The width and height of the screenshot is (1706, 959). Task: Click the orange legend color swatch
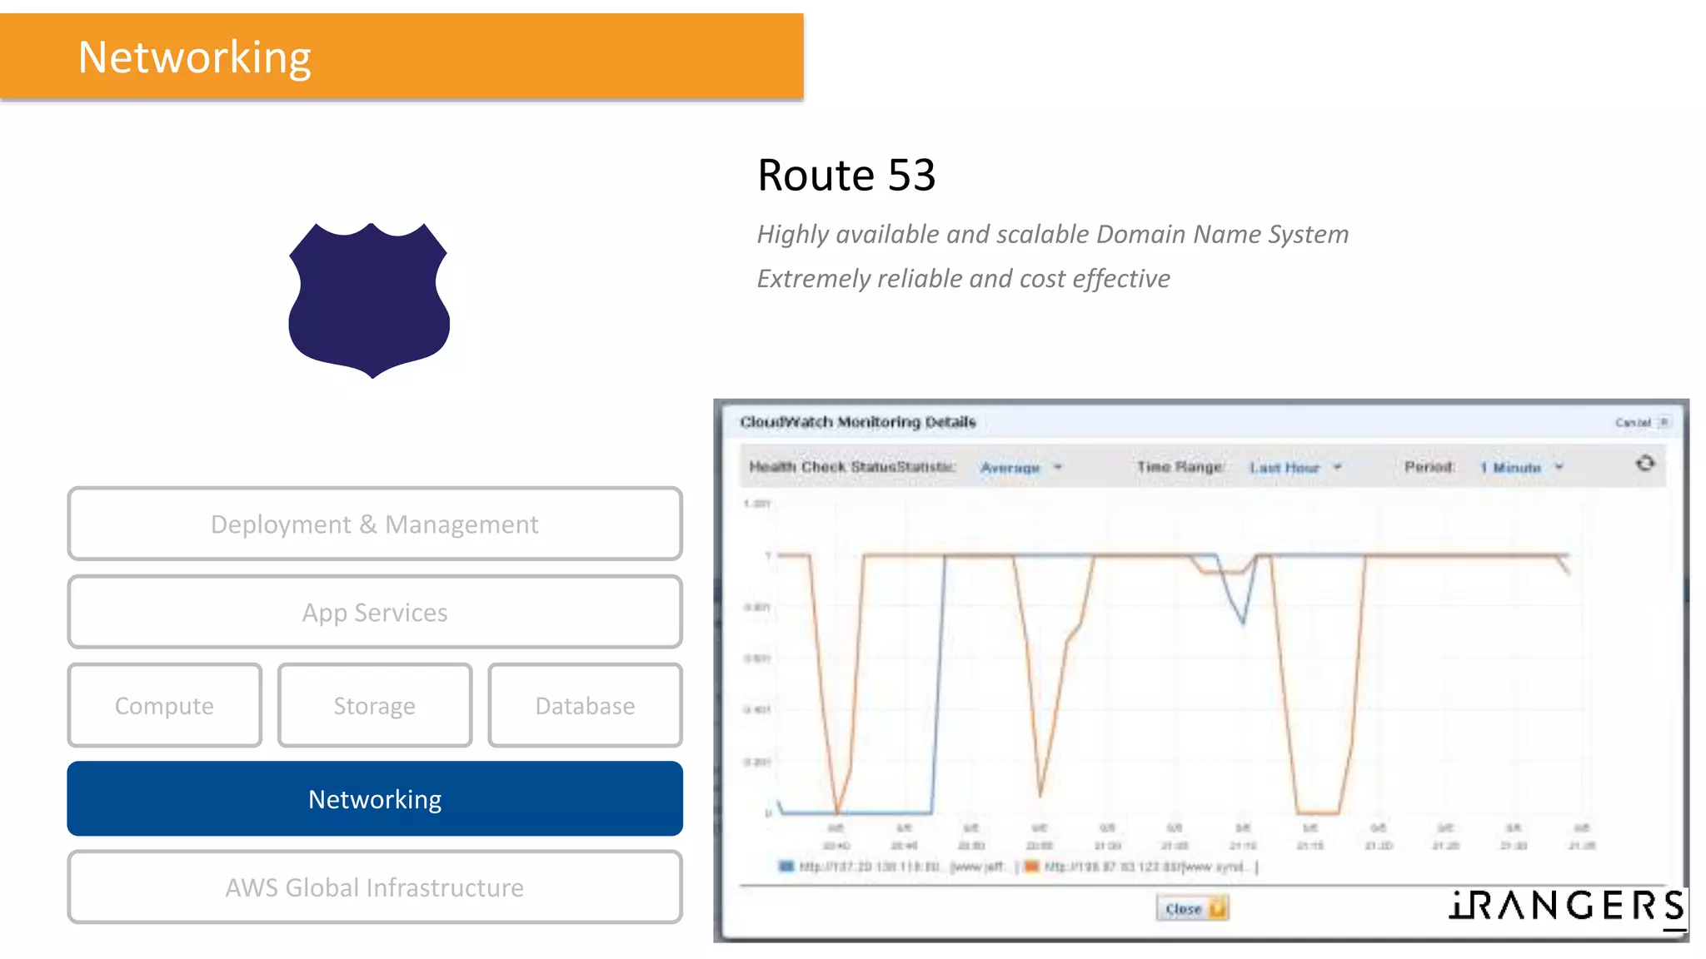[1031, 867]
